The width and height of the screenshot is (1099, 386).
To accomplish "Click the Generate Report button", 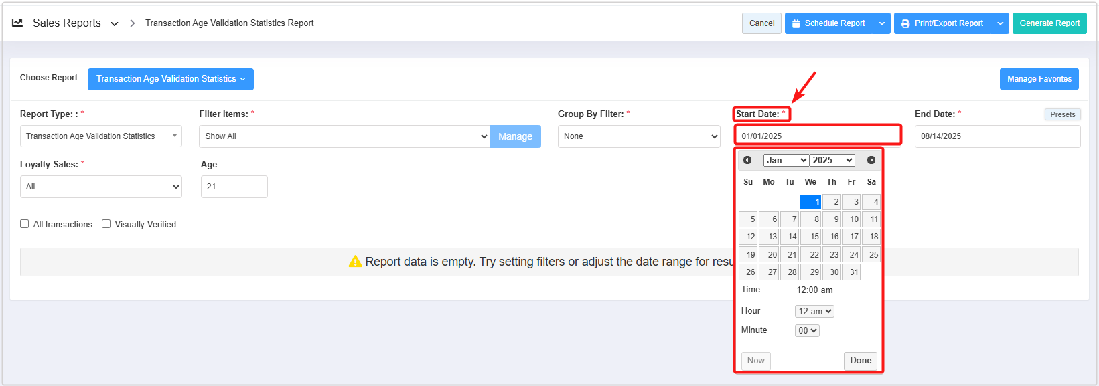I will pos(1049,23).
